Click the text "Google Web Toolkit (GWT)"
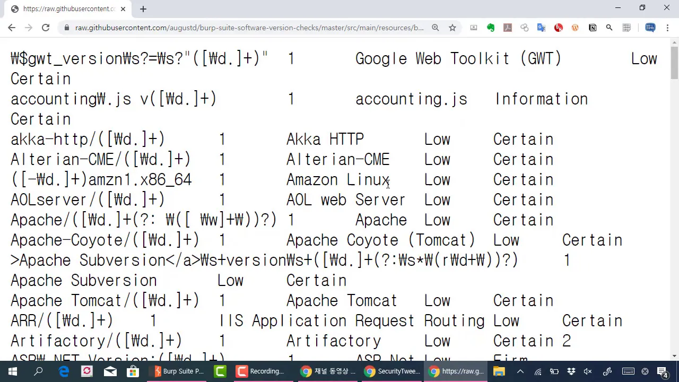 coord(458,58)
